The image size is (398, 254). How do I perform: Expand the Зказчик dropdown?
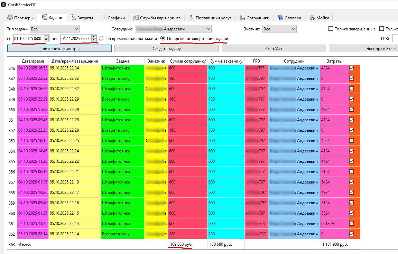pyautogui.click(x=279, y=29)
